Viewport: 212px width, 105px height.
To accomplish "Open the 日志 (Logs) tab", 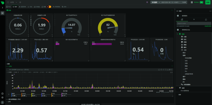I will click(30, 7).
